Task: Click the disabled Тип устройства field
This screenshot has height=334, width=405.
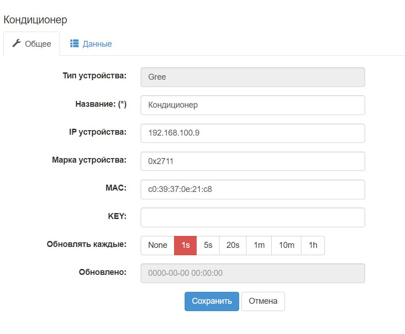Action: [x=252, y=77]
